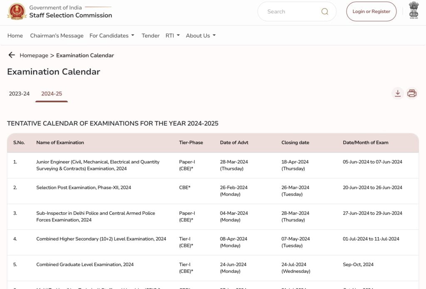Click the S.No. column header
The image size is (426, 289).
[x=19, y=142]
